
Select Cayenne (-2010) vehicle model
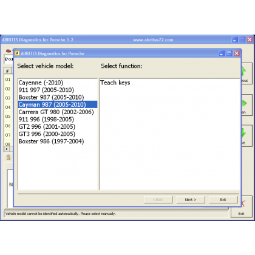click(58, 83)
